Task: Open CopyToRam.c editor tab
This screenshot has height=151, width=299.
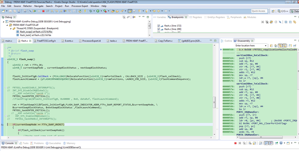Action: tap(163, 41)
